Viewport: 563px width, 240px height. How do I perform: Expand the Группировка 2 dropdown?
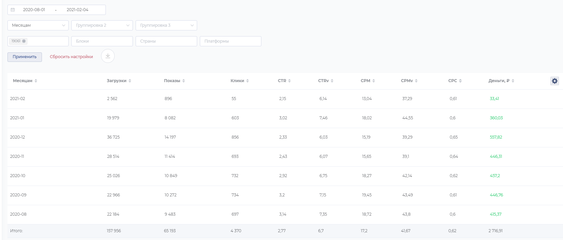(102, 25)
